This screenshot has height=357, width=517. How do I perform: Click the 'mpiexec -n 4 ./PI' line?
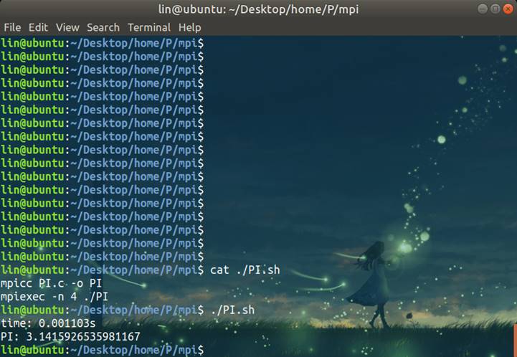(x=54, y=297)
